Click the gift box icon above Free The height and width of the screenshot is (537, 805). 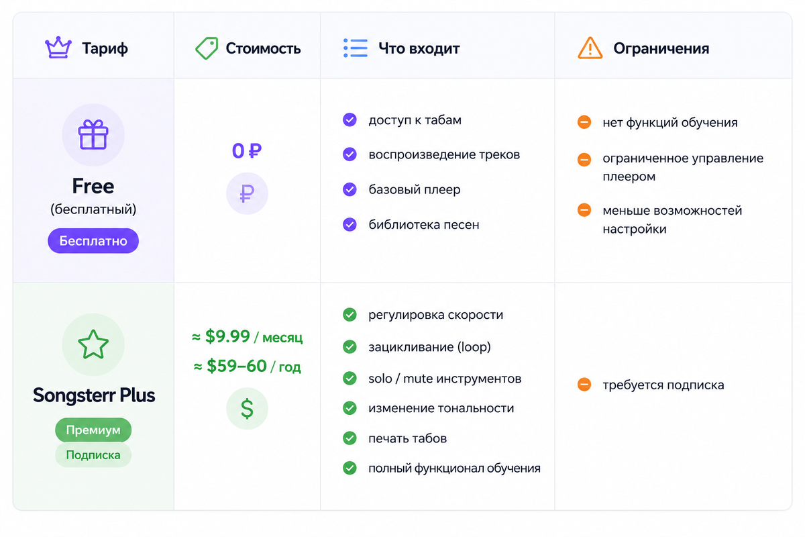[93, 135]
